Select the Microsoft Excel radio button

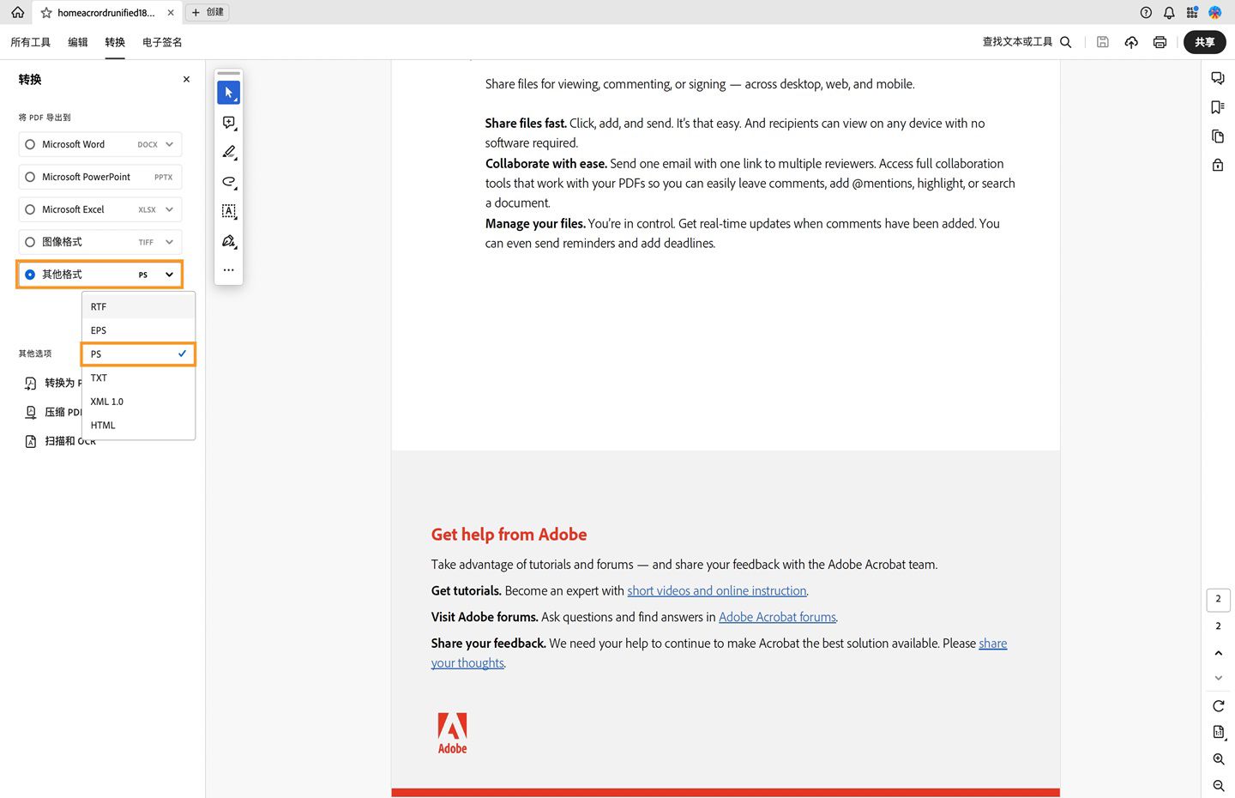pyautogui.click(x=30, y=209)
